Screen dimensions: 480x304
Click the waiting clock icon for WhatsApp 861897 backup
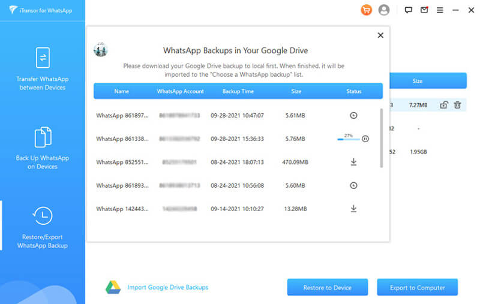tap(353, 115)
